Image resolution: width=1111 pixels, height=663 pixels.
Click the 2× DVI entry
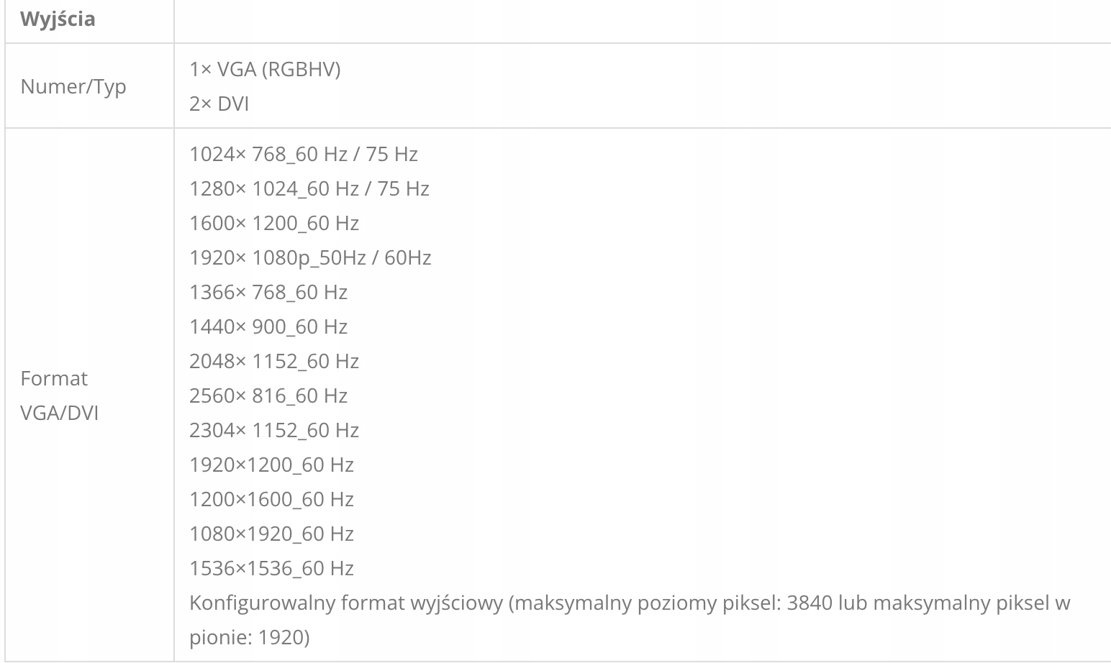[219, 104]
